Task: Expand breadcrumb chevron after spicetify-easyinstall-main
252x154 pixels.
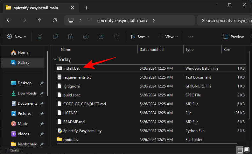Action: [x=154, y=20]
